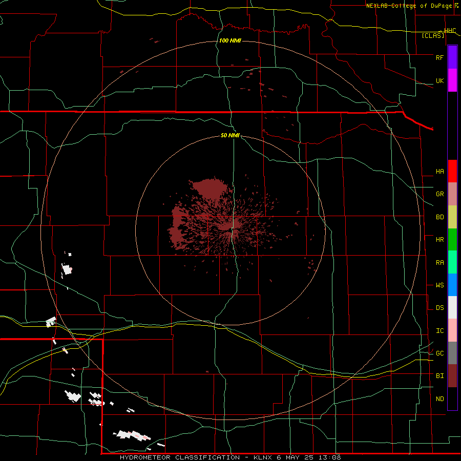Click the BD legend label

[x=439, y=217]
